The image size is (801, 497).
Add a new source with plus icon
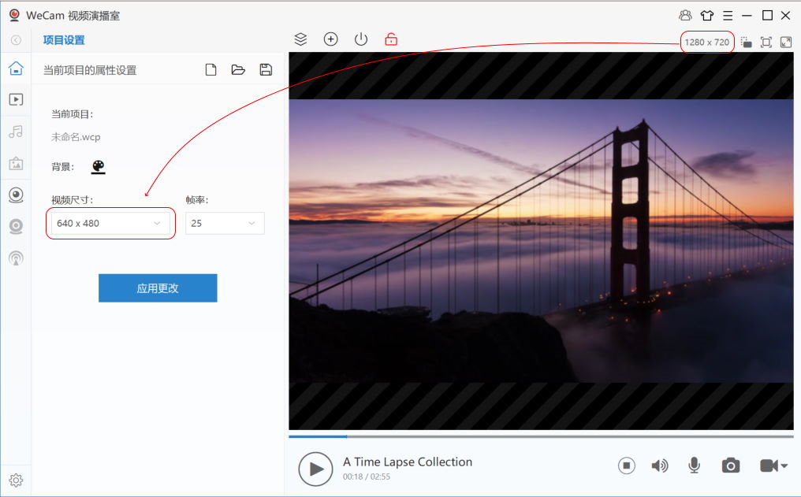(x=331, y=39)
